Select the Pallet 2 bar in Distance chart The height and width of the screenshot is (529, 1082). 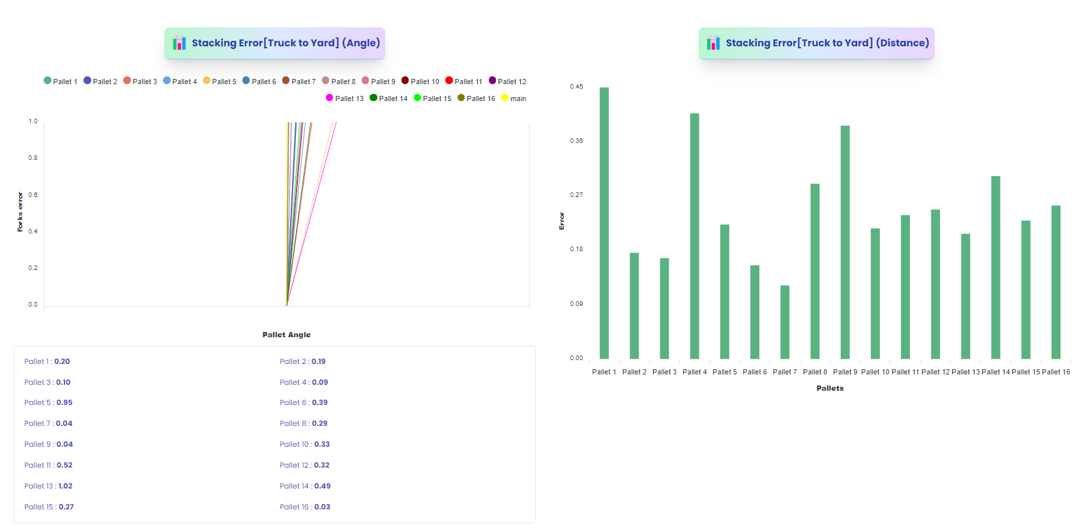(x=634, y=306)
